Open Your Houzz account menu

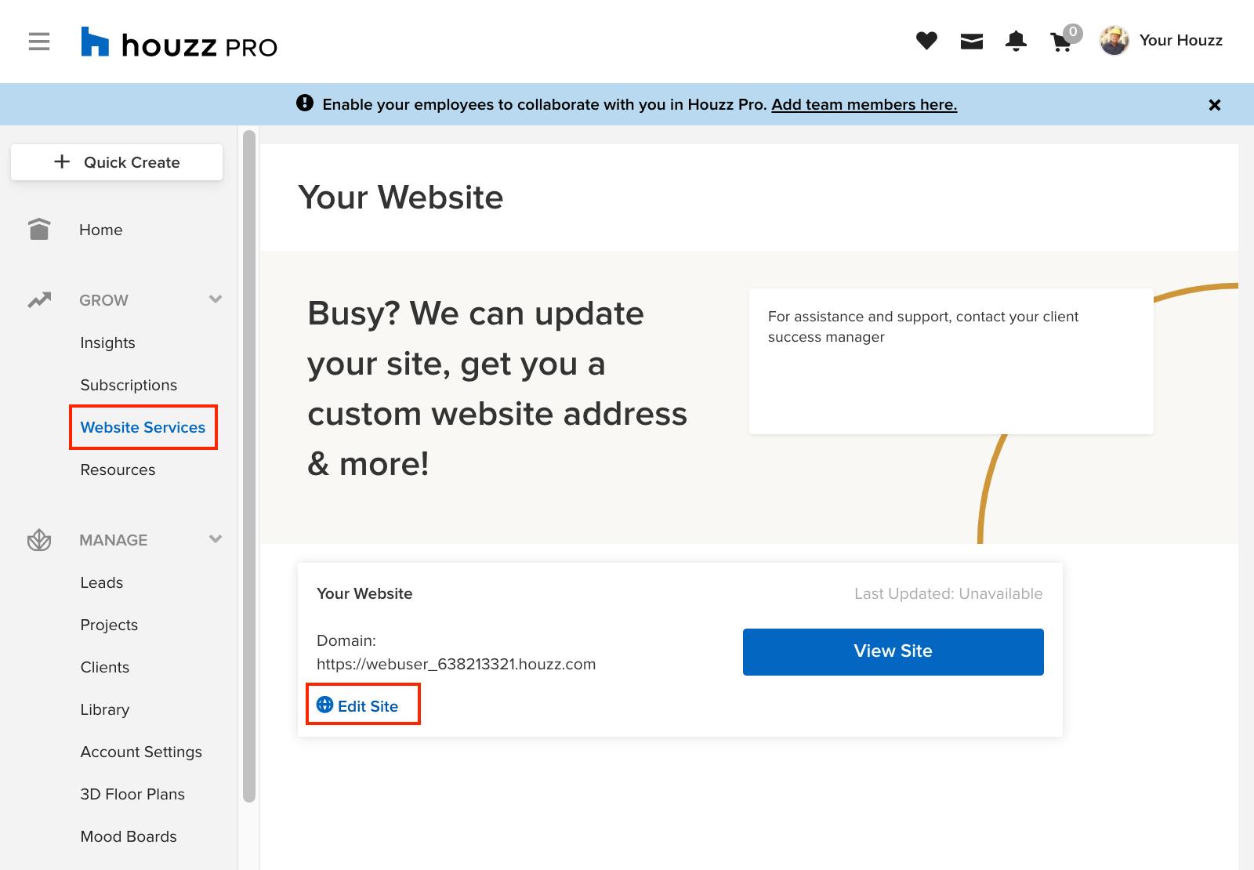pyautogui.click(x=1180, y=41)
